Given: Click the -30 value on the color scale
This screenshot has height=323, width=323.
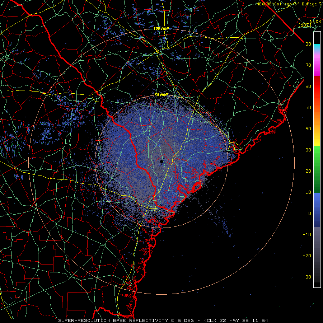Looking at the screenshot, I should (307, 277).
